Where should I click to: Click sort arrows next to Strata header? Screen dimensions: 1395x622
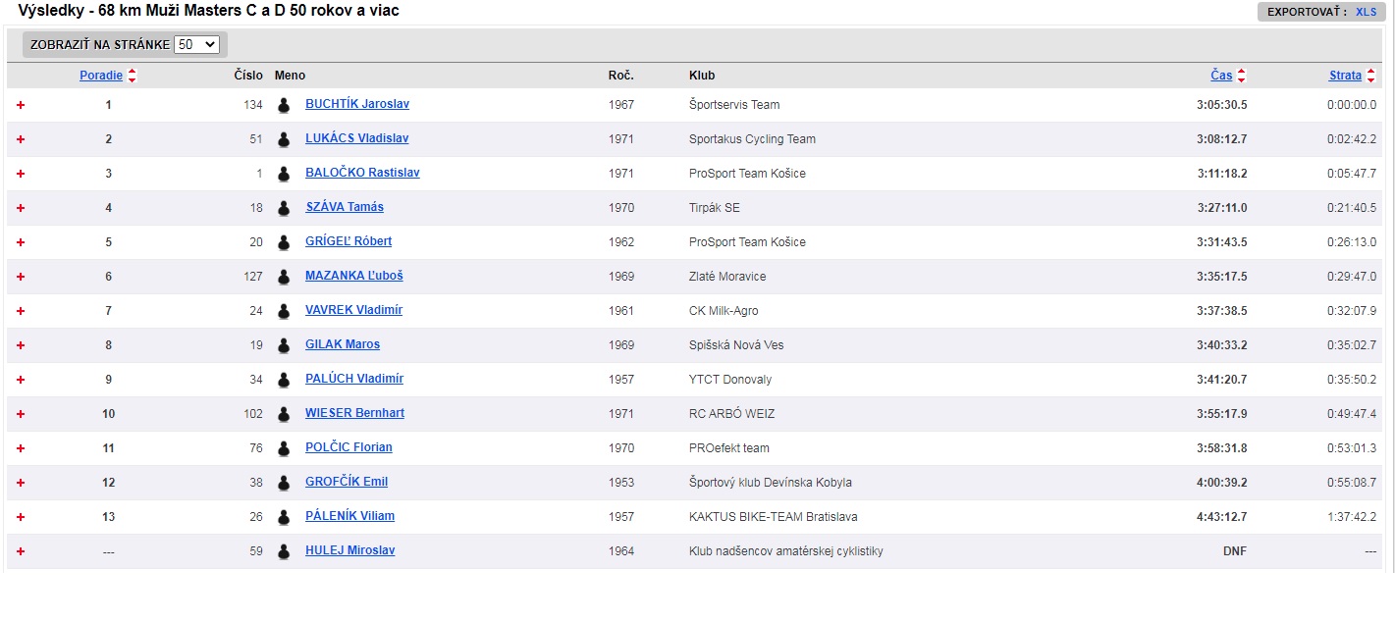[x=1370, y=76]
